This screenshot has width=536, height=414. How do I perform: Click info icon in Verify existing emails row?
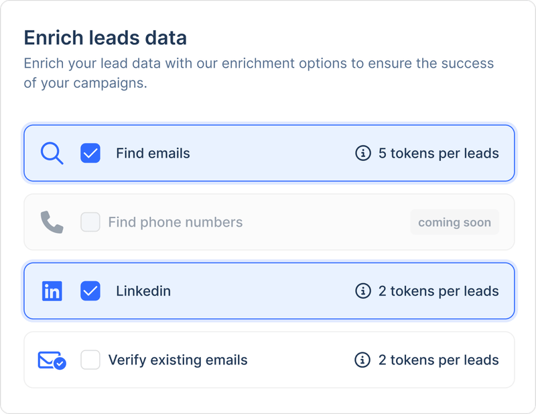point(362,360)
